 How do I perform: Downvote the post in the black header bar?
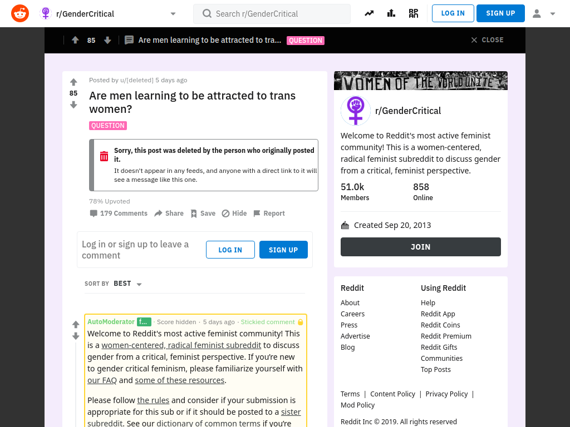pyautogui.click(x=107, y=40)
